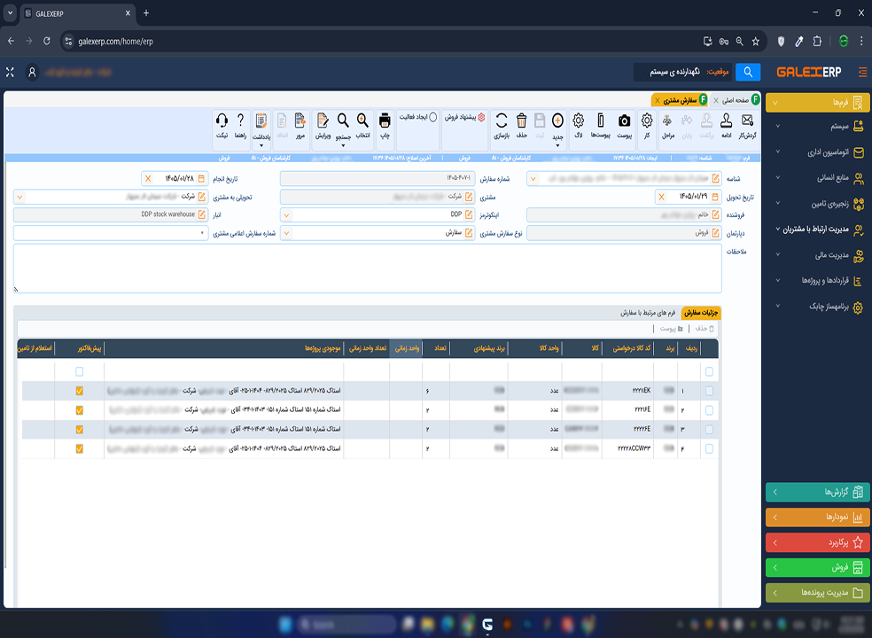The height and width of the screenshot is (638, 872).
Task: Open the یادداشت notes icon
Action: 261,121
